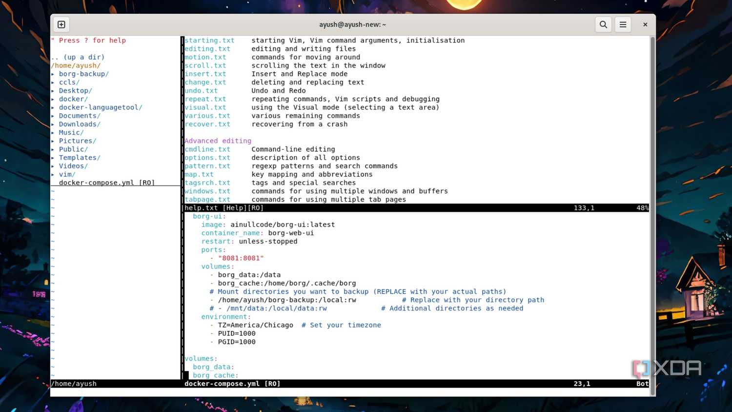Place cursor on 'borg-web-ui' container name
The height and width of the screenshot is (412, 732).
click(x=291, y=233)
